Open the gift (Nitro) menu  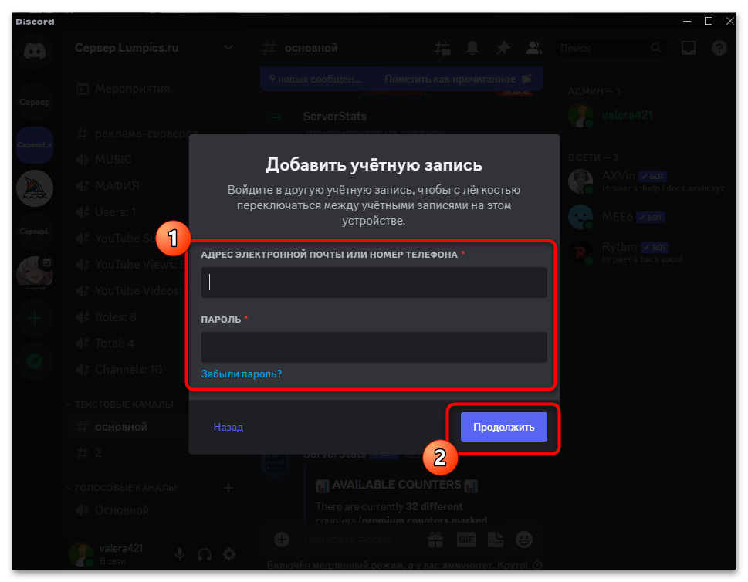[435, 539]
